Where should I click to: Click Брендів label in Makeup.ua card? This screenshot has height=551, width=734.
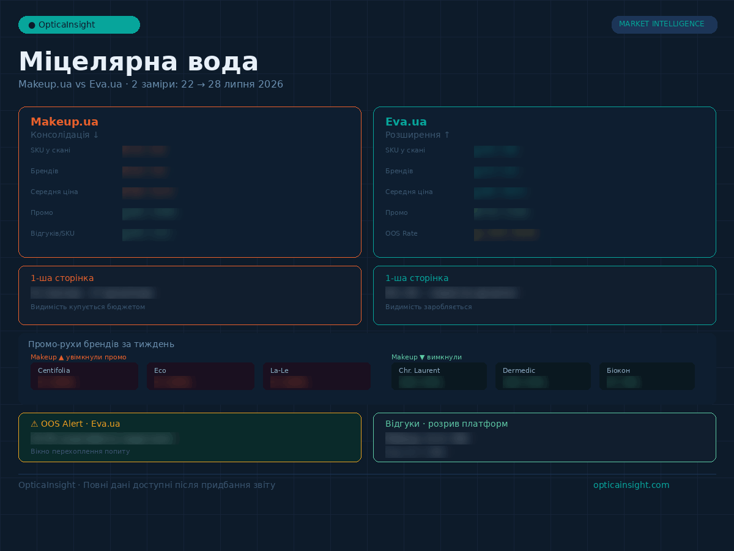coord(45,171)
